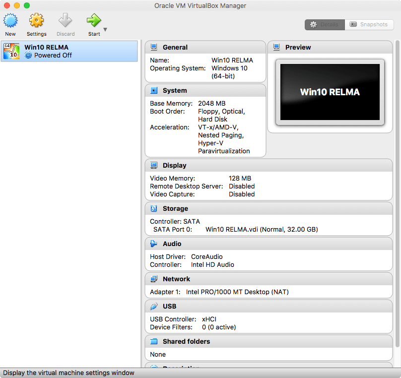Click Win10 RELMA.vdi storage entry

coord(262,229)
